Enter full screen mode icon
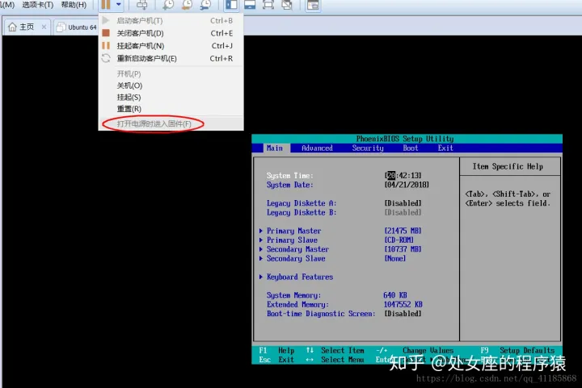Image resolution: width=582 pixels, height=388 pixels. tap(268, 5)
